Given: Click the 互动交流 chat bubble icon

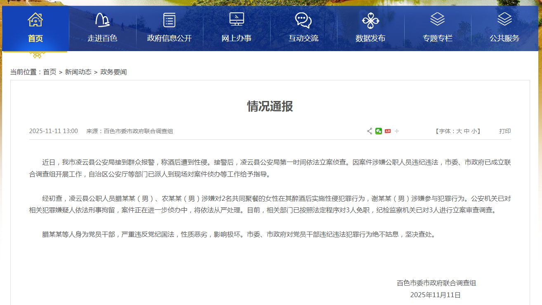Looking at the screenshot, I should click(x=303, y=20).
